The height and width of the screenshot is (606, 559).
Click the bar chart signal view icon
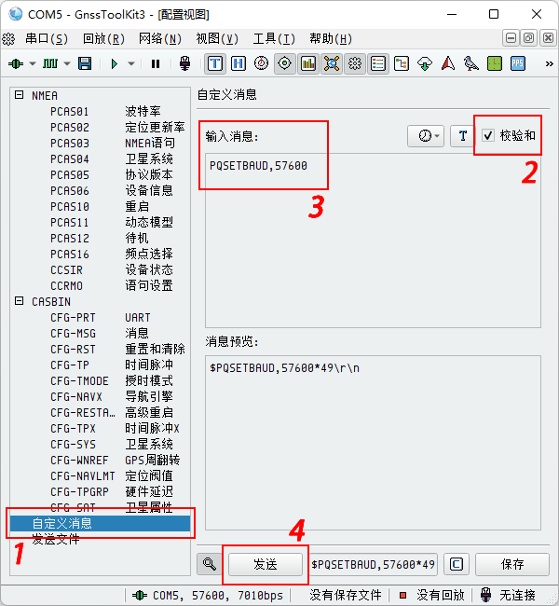coord(307,63)
